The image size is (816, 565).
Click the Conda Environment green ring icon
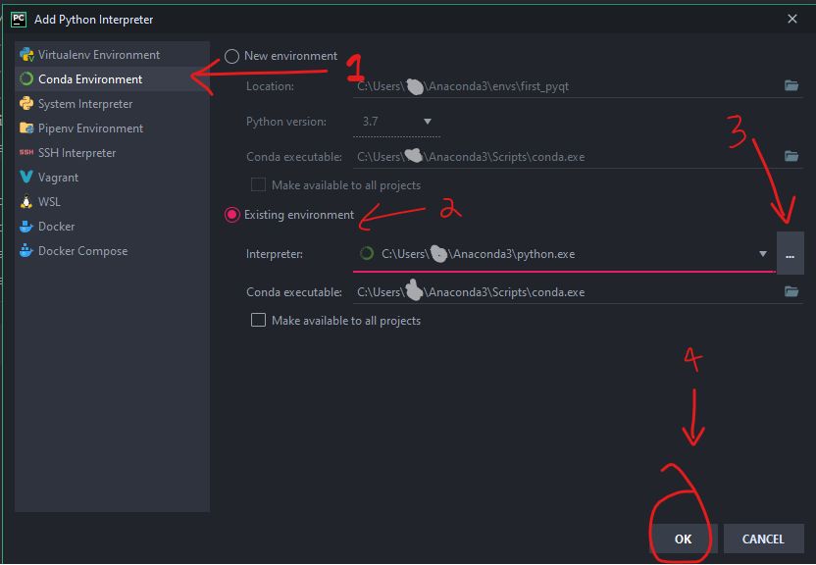coord(26,79)
